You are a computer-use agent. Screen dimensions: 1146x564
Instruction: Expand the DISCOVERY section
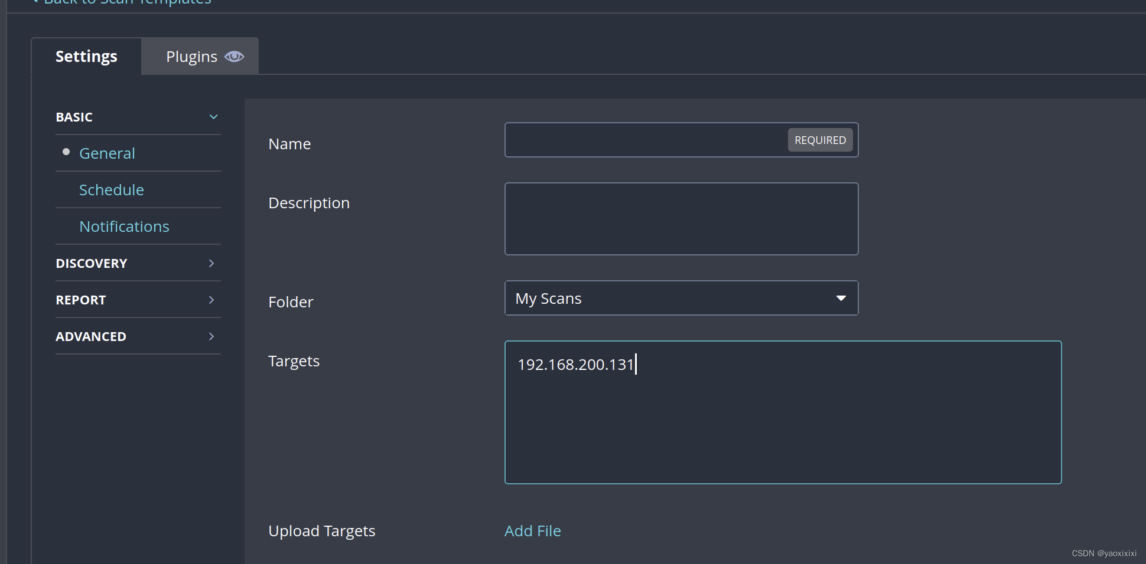tap(138, 263)
